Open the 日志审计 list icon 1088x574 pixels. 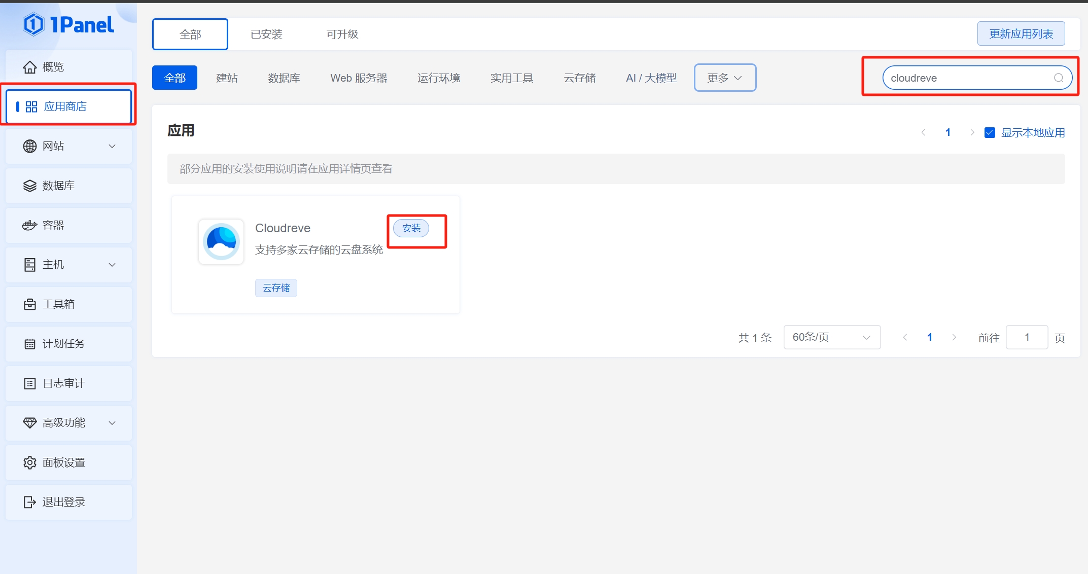pos(30,383)
